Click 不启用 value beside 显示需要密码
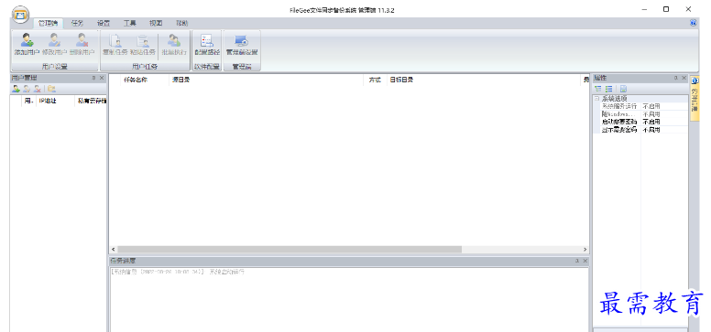Screen dimensions: 711x332 pyautogui.click(x=651, y=130)
